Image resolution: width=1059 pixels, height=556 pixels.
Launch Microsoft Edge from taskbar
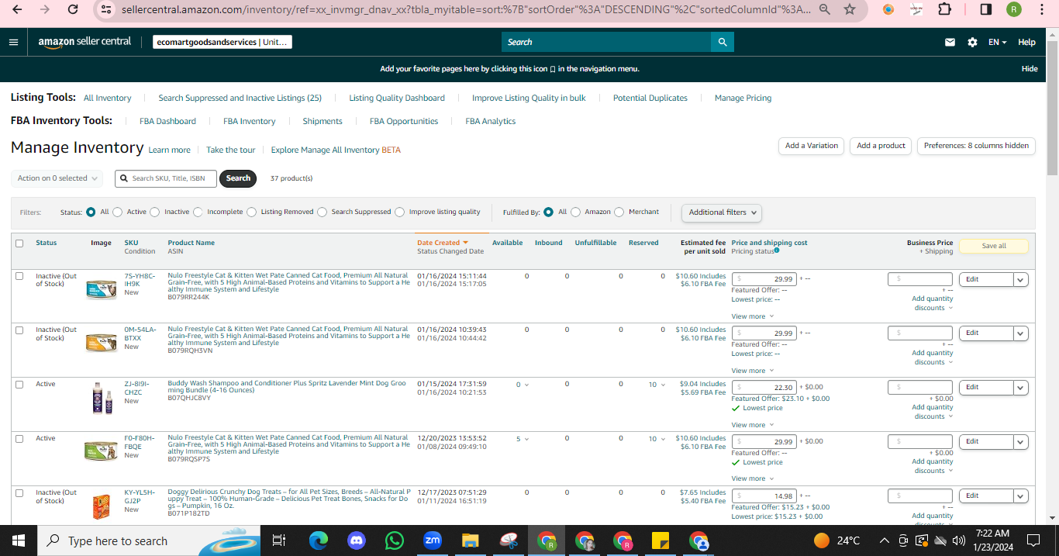tap(319, 540)
